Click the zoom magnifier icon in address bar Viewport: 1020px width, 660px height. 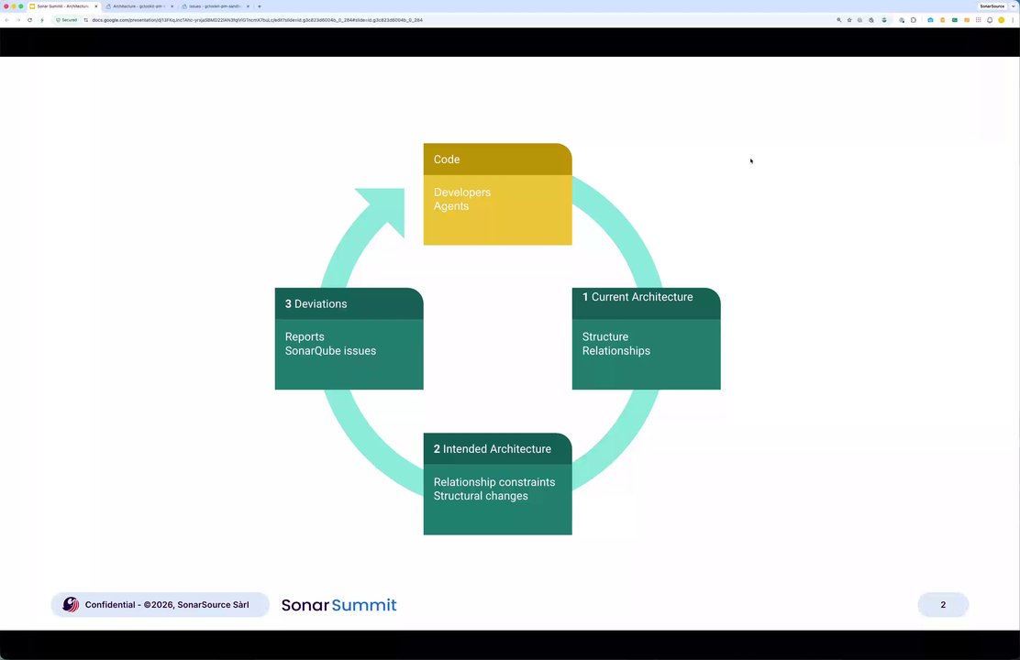[839, 20]
